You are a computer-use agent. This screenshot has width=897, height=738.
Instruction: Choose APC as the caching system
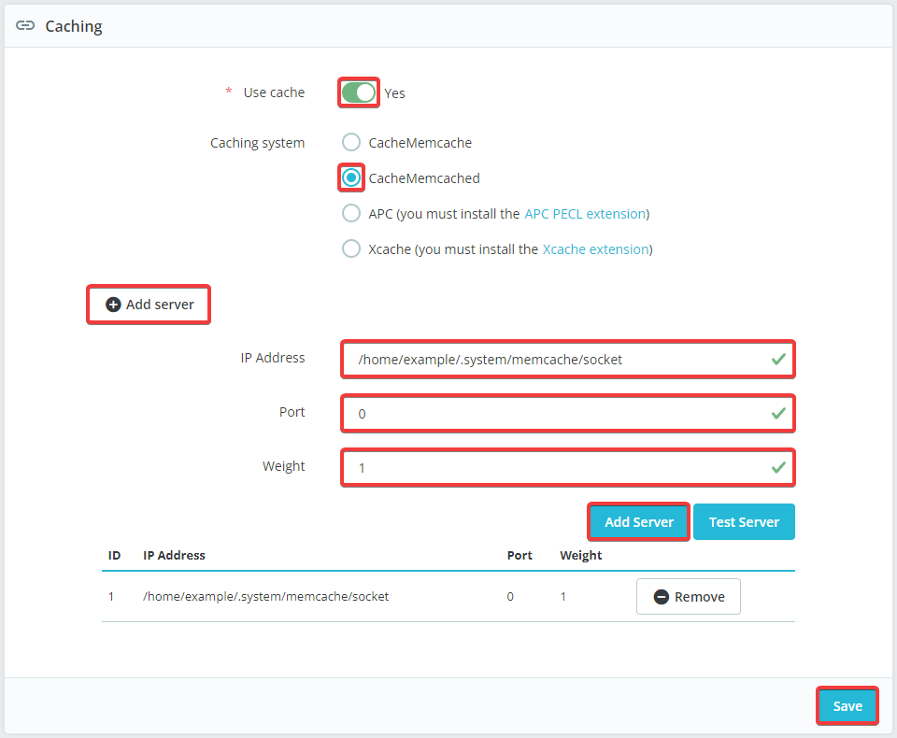coord(351,214)
